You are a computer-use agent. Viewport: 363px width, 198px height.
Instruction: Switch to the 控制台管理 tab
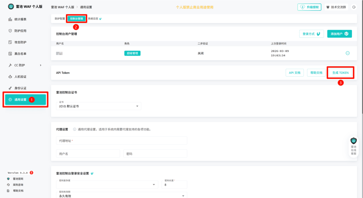[77, 19]
